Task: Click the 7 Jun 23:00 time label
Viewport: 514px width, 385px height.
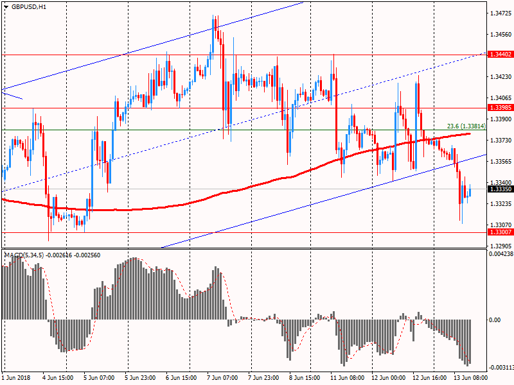Action: pos(263,378)
